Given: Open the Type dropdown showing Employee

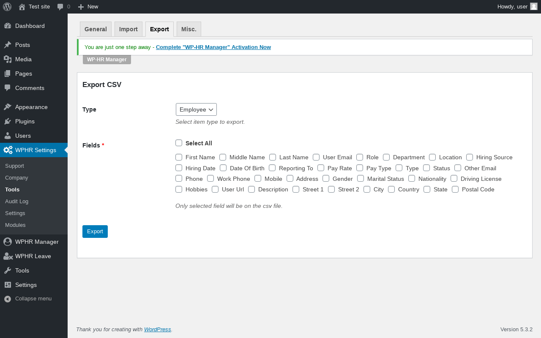Looking at the screenshot, I should click(196, 109).
